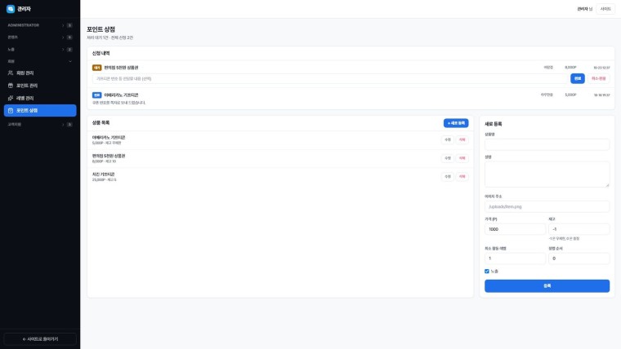Expand the 노출 sidebar group
621x349 pixels.
40,50
